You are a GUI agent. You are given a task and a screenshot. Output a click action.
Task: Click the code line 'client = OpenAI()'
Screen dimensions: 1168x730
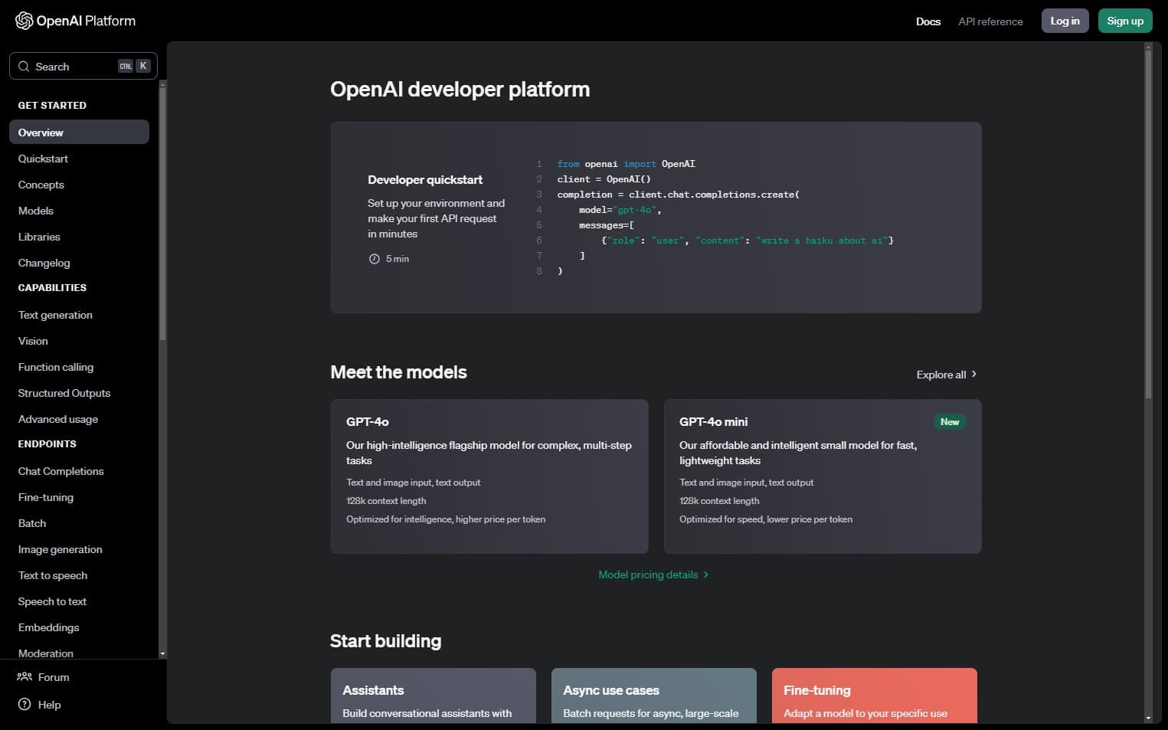pos(604,179)
